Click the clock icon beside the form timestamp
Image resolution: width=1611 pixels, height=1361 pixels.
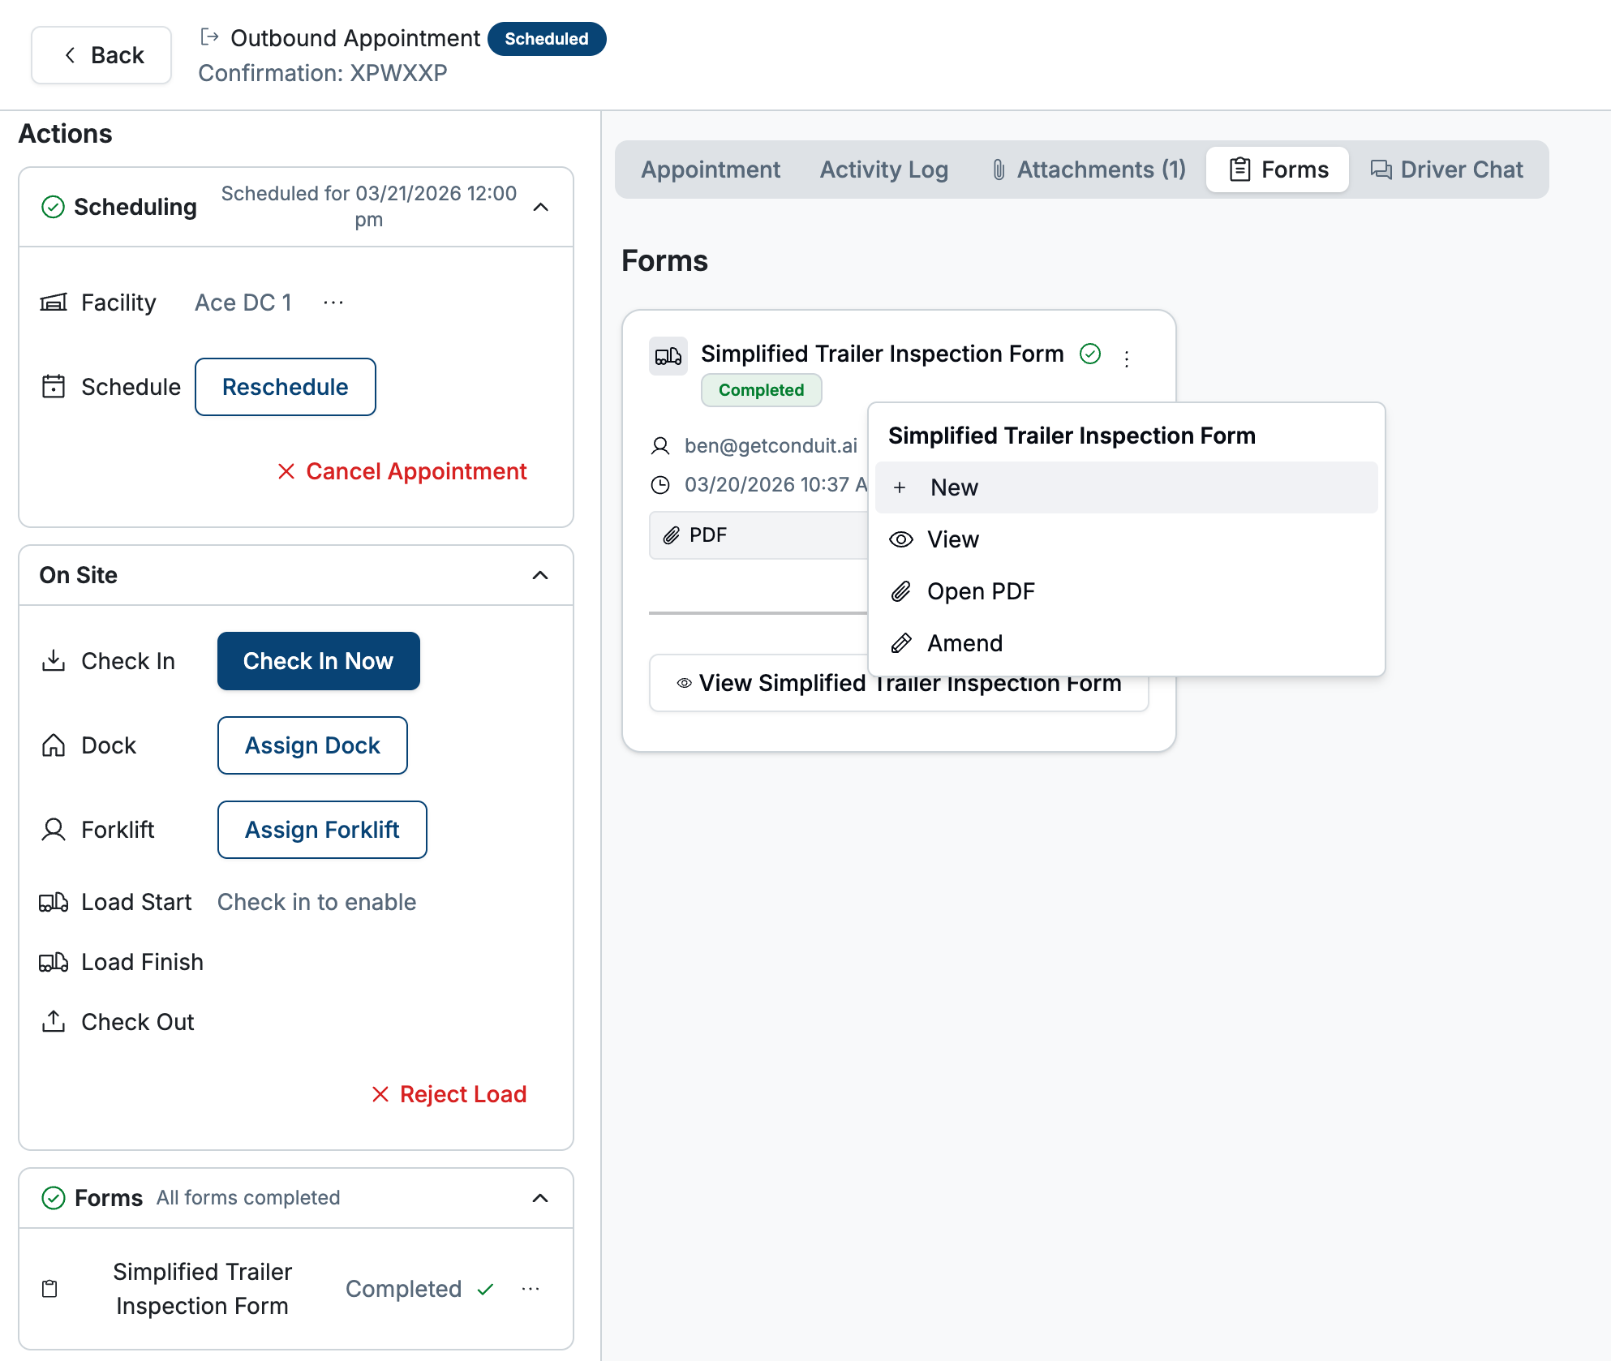(x=660, y=485)
